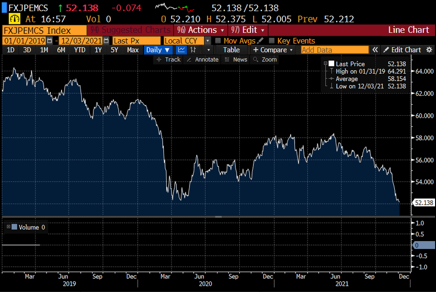Open chart settings gear icon

pyautogui.click(x=429, y=50)
